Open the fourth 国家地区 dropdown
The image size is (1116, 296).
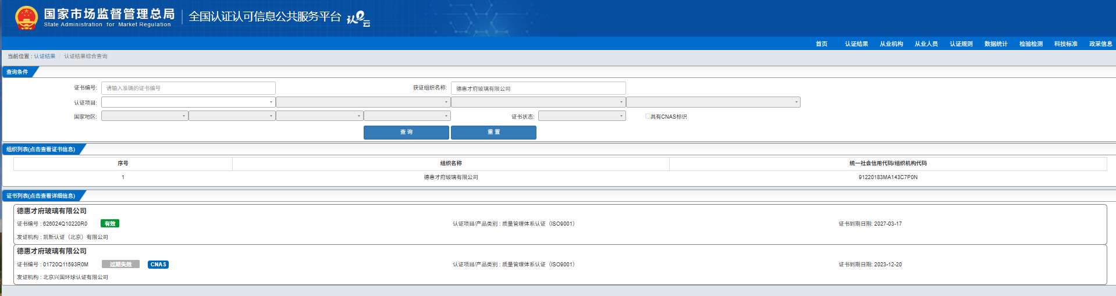tap(407, 116)
